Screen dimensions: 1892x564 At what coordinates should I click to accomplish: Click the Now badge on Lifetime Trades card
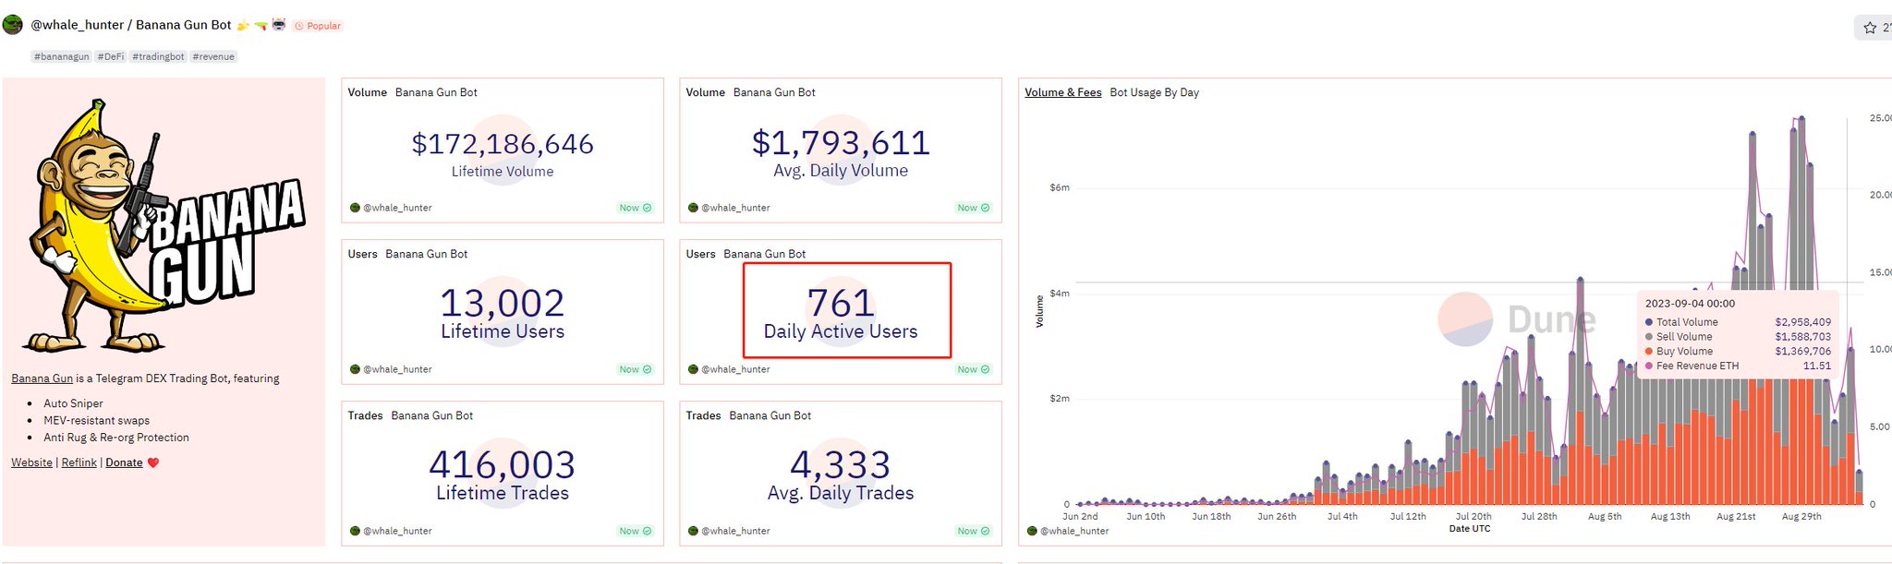pyautogui.click(x=636, y=531)
